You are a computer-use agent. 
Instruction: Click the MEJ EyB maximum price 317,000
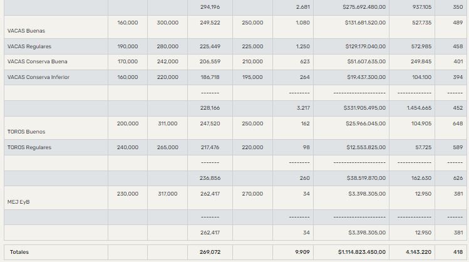(x=168, y=194)
